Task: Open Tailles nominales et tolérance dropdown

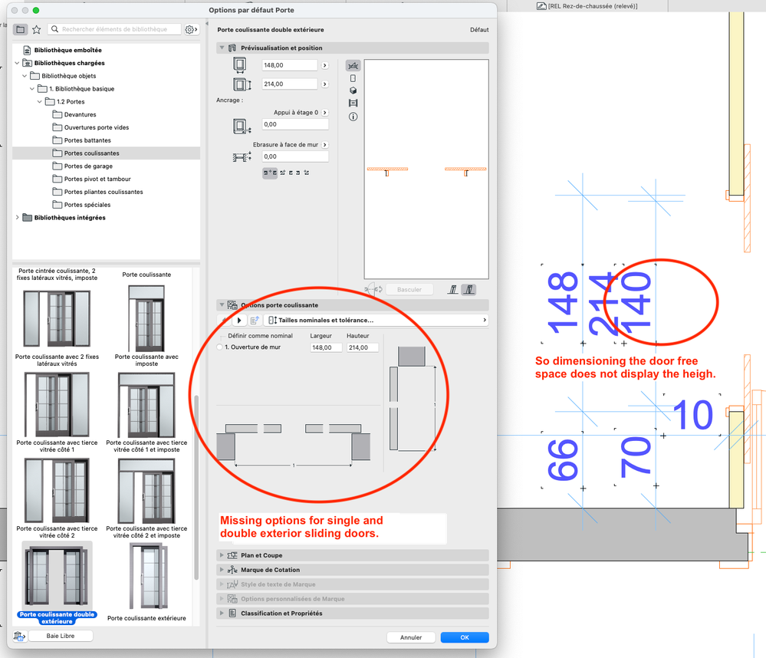Action: (376, 320)
